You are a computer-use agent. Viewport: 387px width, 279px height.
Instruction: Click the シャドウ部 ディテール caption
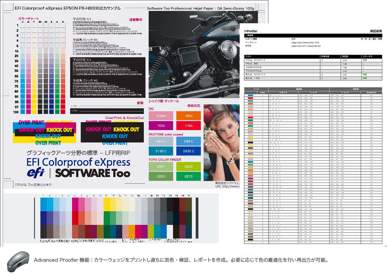click(x=164, y=101)
